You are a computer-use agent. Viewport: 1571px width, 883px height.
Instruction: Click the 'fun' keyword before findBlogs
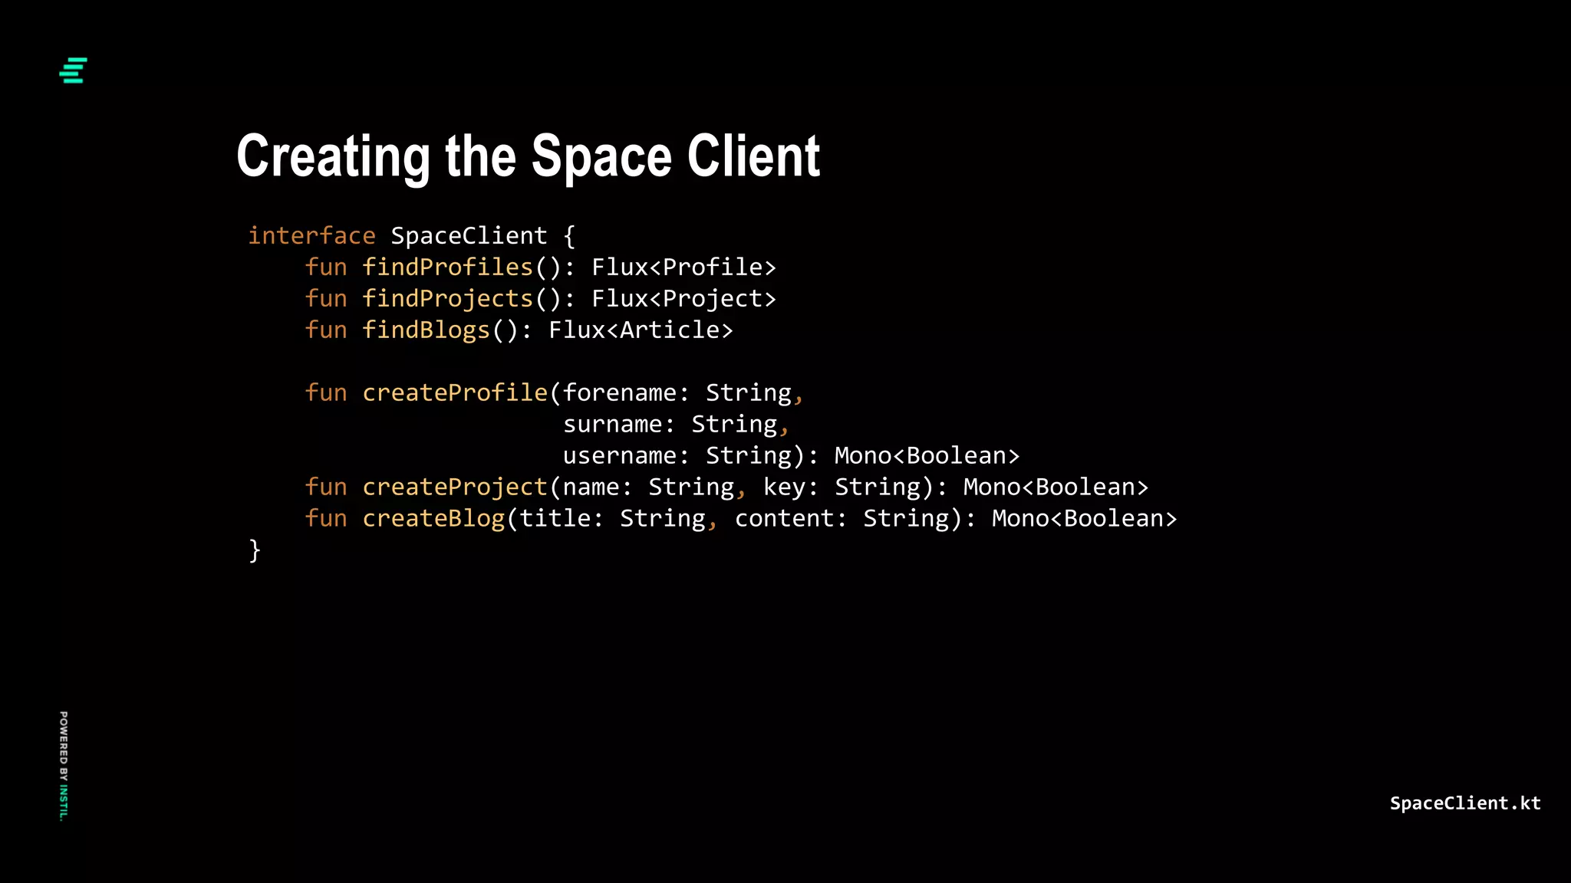click(x=326, y=330)
